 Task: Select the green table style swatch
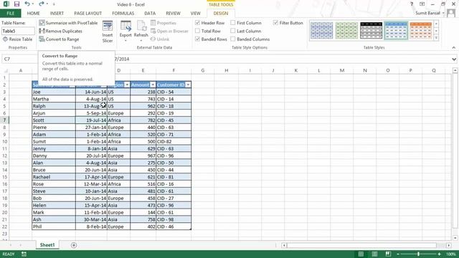[346, 30]
